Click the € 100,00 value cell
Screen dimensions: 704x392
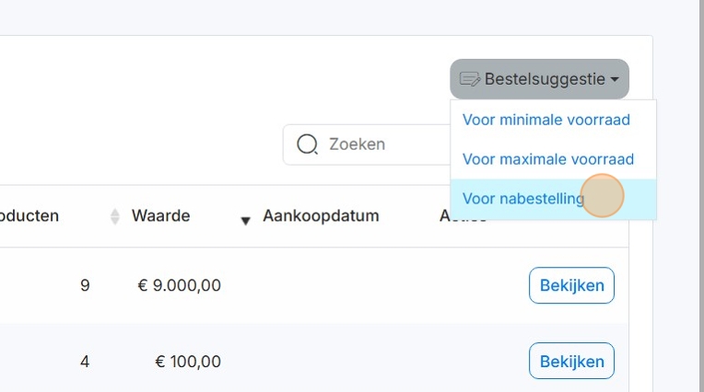point(188,362)
